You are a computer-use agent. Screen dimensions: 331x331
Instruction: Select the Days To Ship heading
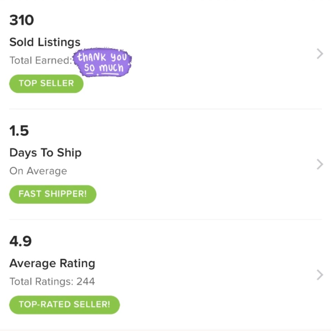[x=45, y=153]
